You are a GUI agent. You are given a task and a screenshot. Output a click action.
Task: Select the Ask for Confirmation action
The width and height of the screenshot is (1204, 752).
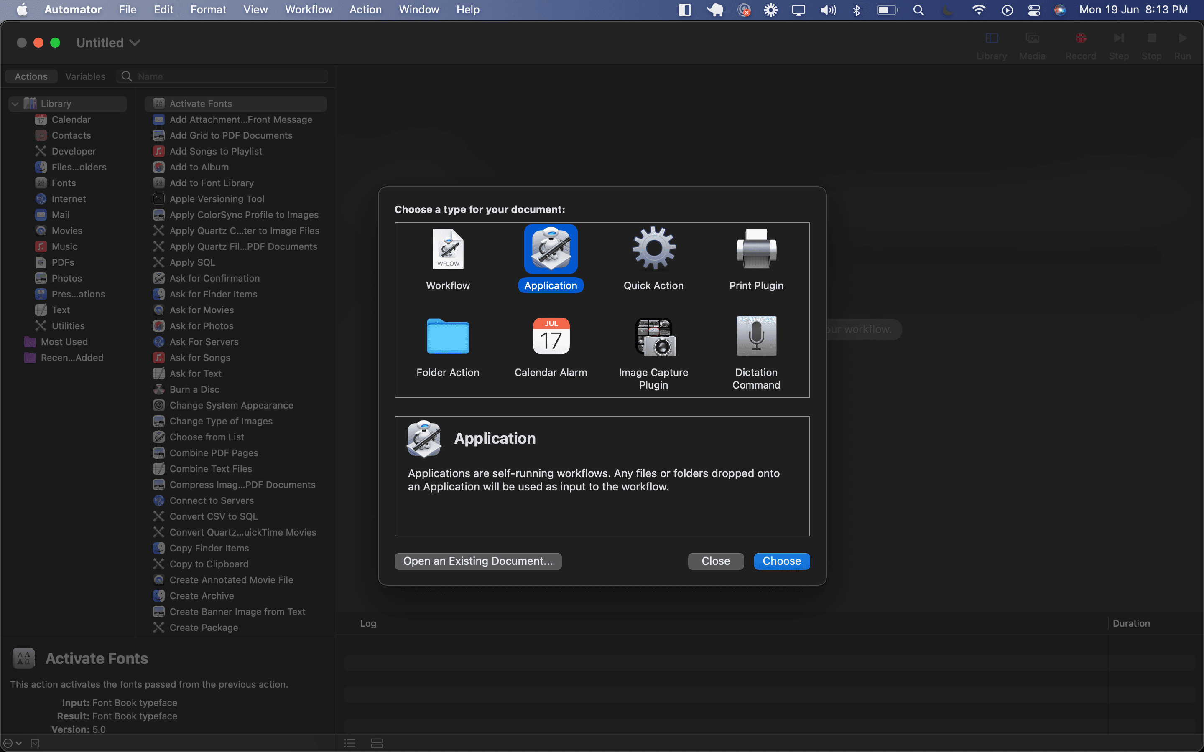tap(236, 279)
